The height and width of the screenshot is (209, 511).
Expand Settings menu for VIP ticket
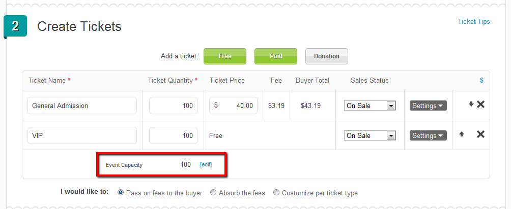coord(428,135)
